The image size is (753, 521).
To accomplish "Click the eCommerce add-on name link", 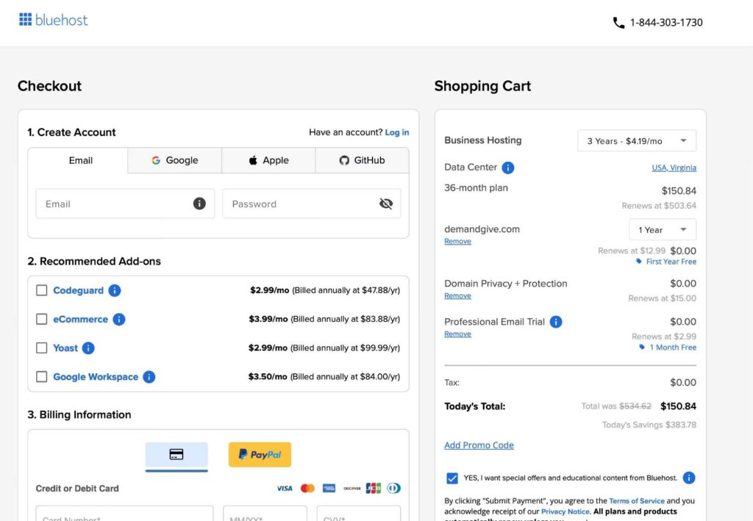I will click(x=80, y=319).
